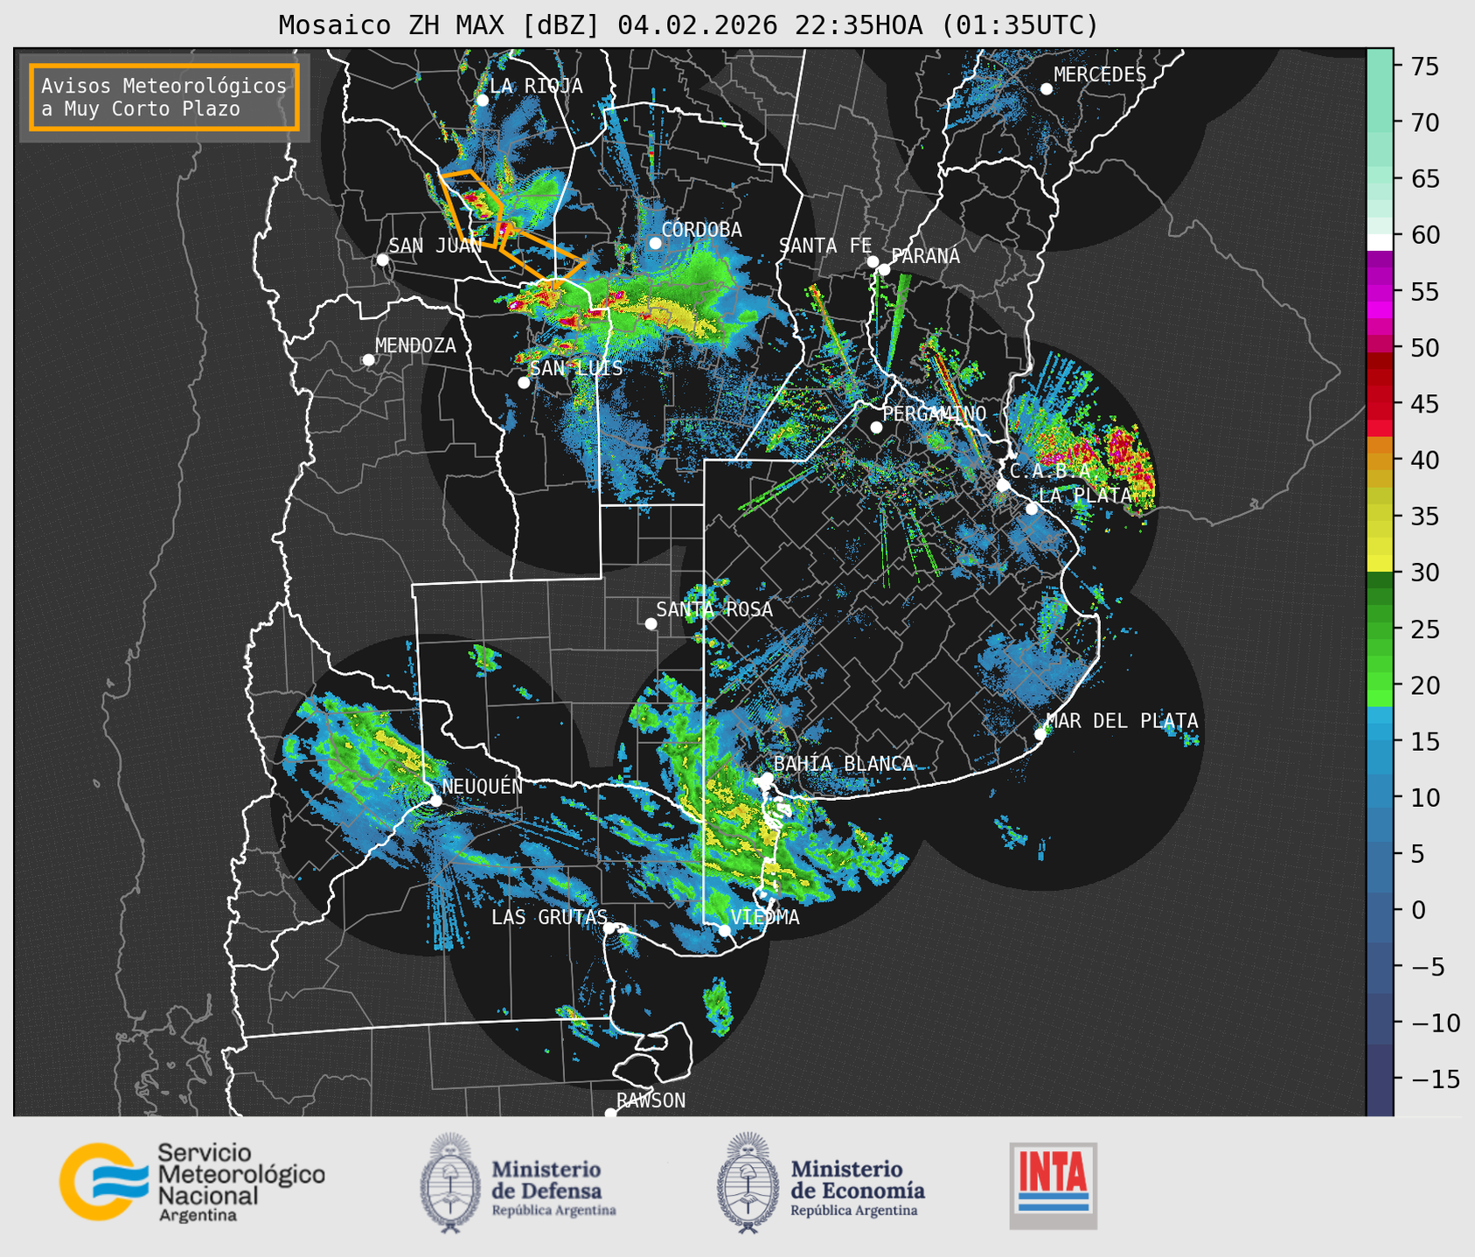The image size is (1475, 1257).
Task: Select the white dot marking Neuquén
Action: pyautogui.click(x=435, y=801)
